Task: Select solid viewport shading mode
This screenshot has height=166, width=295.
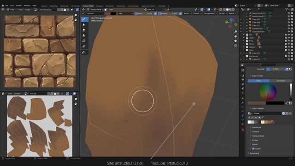Action: (227, 9)
